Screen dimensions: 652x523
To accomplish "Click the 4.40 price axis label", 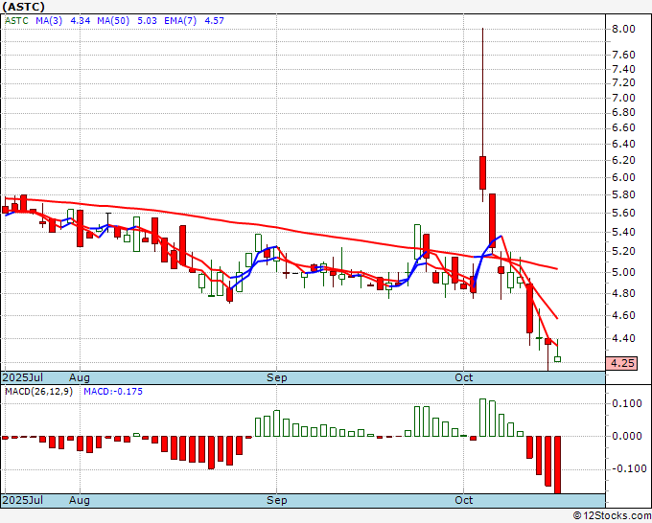I will [x=623, y=338].
